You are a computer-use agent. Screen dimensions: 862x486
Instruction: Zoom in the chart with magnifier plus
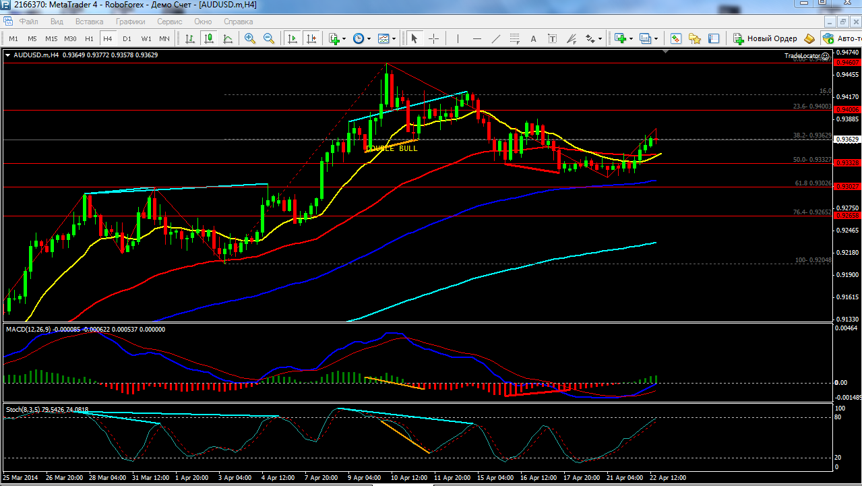250,38
